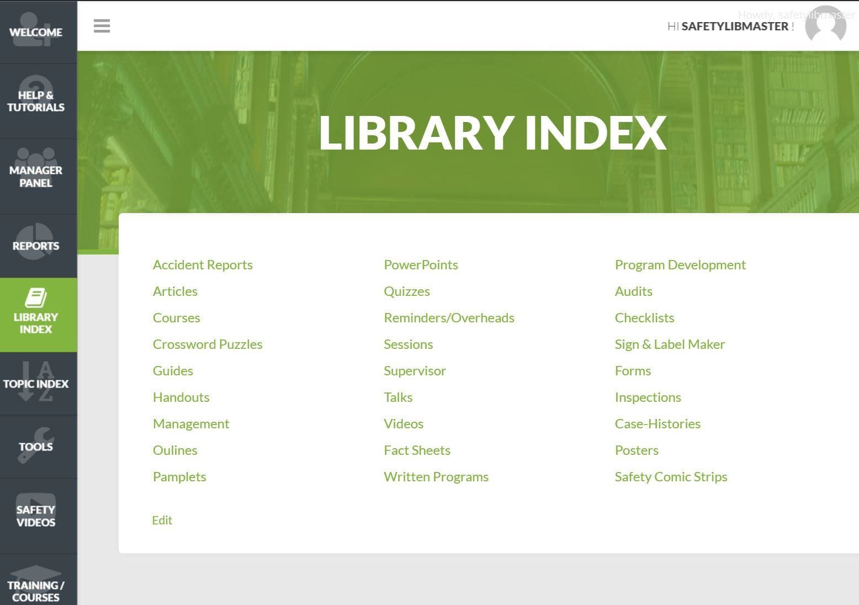
Task: Open Safety Comic Strips
Action: tap(671, 476)
